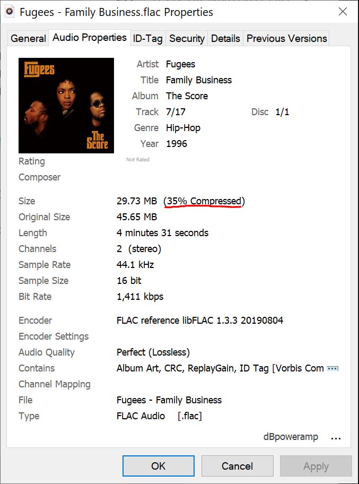This screenshot has width=359, height=484.
Task: Click the underlined 35% Compressed text
Action: 204,201
